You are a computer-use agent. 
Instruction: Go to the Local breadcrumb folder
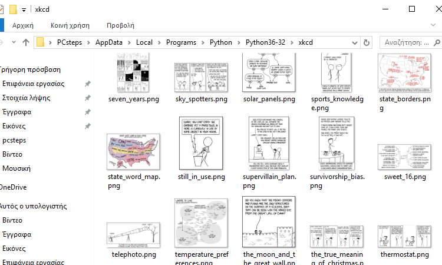pyautogui.click(x=144, y=42)
